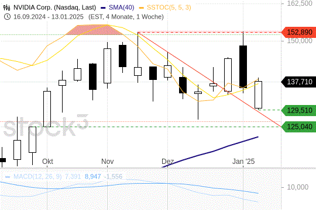Click the clock icon beside date range

point(7,17)
